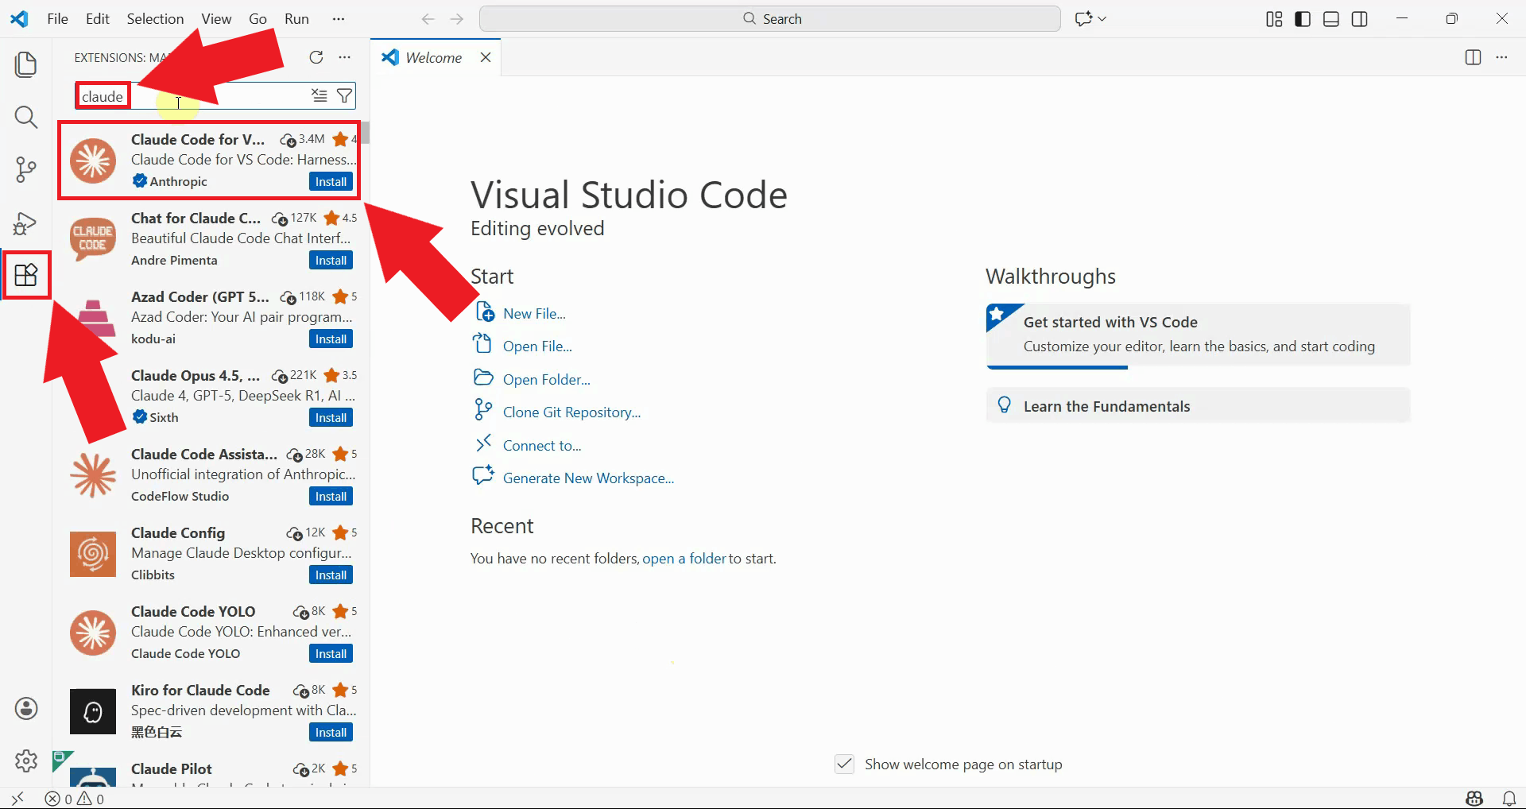Open the extensions view more actions menu
The image size is (1526, 809).
coord(344,57)
